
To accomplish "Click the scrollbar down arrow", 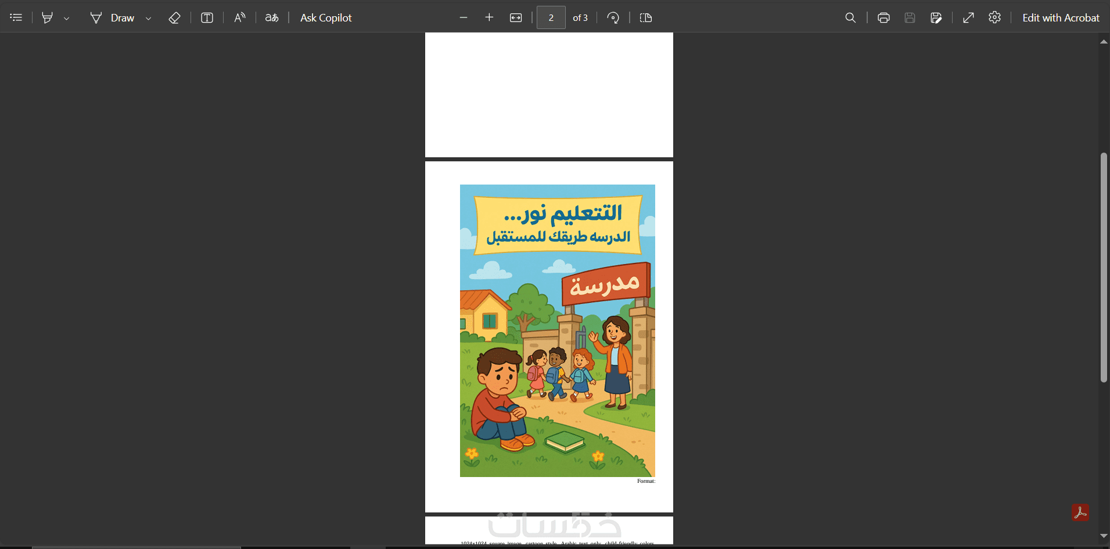I will tap(1104, 536).
